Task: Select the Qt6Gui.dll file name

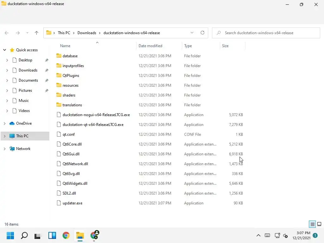Action: coord(71,154)
